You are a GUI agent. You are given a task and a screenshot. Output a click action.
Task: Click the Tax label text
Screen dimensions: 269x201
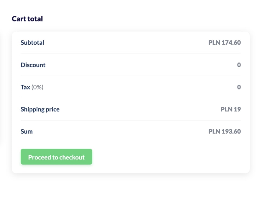tap(25, 87)
